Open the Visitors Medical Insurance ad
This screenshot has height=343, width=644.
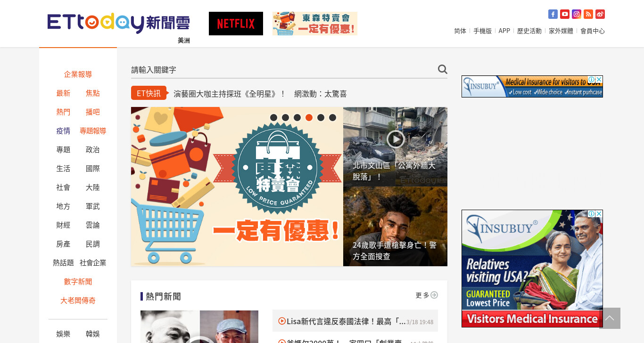(x=532, y=269)
